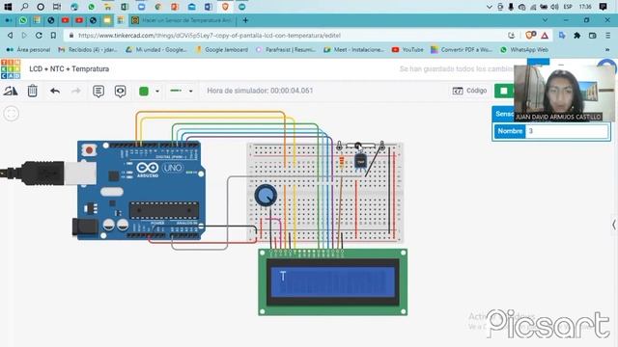Image resolution: width=618 pixels, height=347 pixels.
Task: Open Brave Shields lion icon
Action: (530, 36)
